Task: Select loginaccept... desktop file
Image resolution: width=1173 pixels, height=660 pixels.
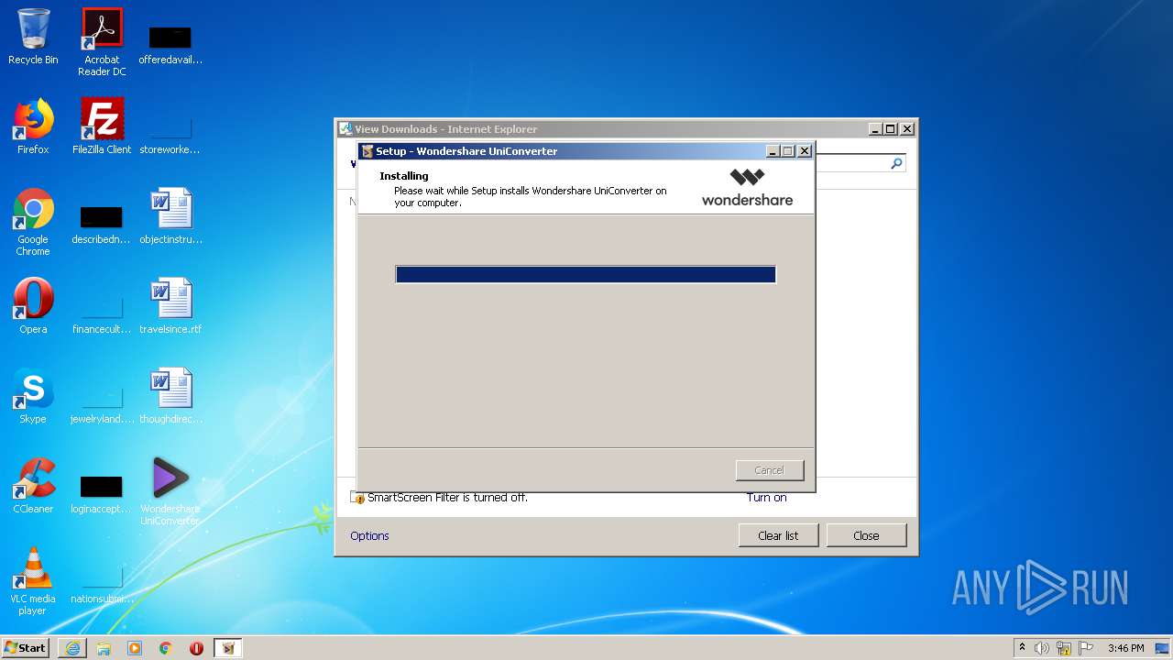Action: click(x=102, y=493)
